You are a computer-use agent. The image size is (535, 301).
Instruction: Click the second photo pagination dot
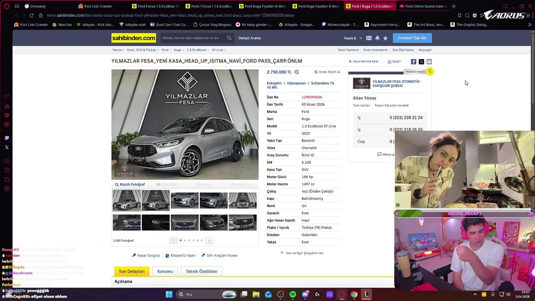(185, 240)
